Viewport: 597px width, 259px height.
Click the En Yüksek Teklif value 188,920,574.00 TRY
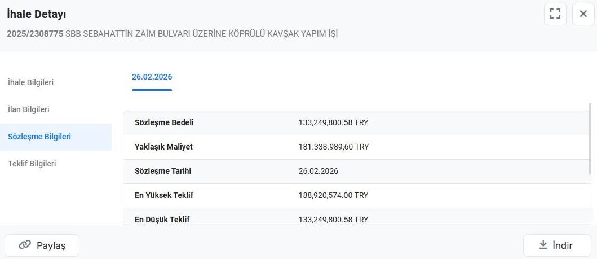333,195
